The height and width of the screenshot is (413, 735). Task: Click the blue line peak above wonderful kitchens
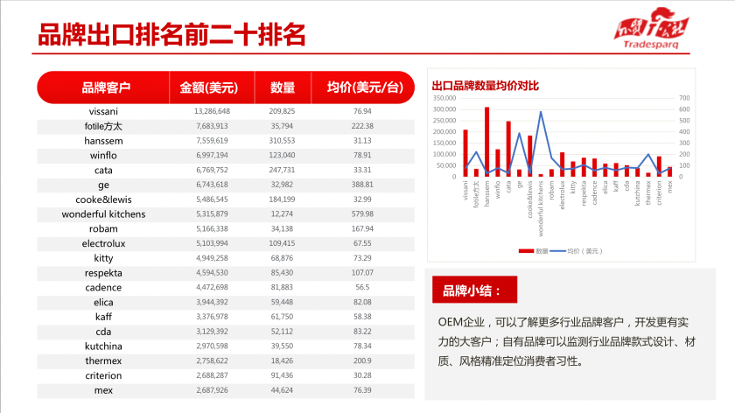click(541, 112)
